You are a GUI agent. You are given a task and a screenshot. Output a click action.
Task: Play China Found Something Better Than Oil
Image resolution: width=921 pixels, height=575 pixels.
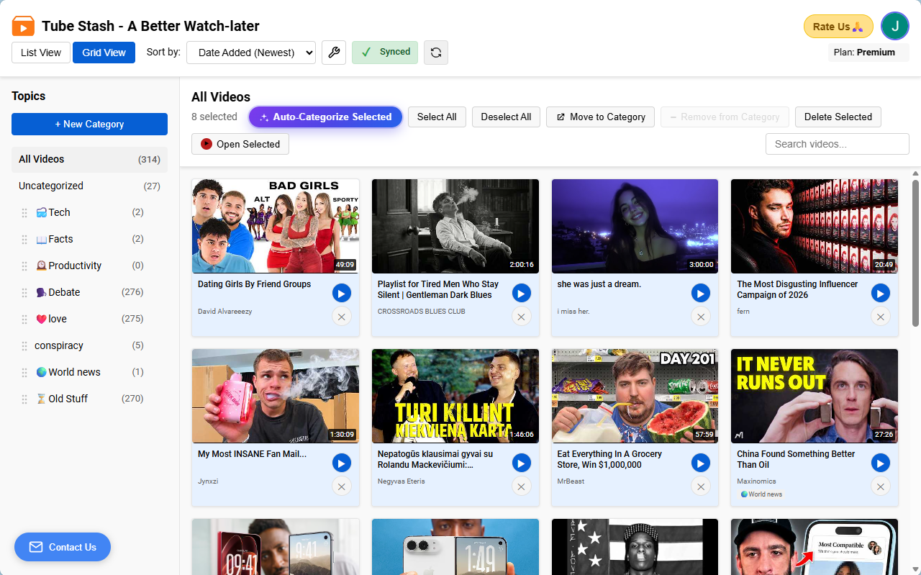pyautogui.click(x=880, y=463)
